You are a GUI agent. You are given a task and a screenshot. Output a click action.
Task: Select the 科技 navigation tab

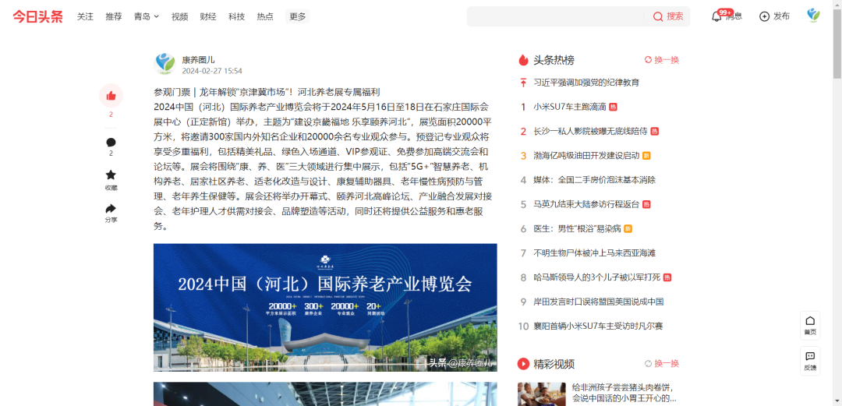tap(236, 16)
